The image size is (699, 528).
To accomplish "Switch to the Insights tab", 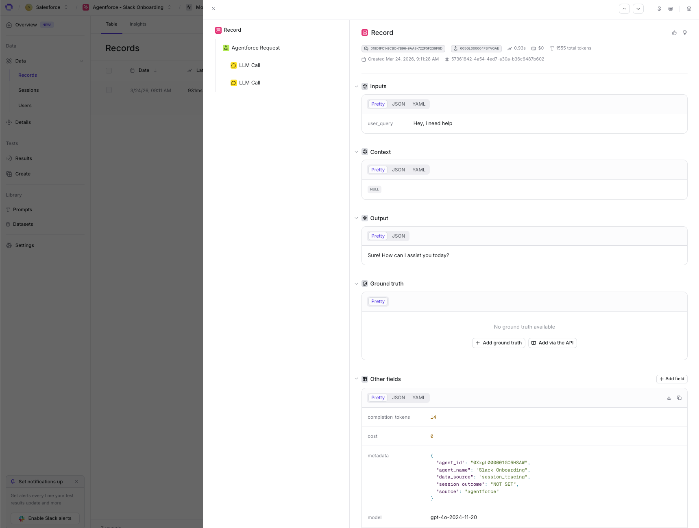I will pos(138,24).
